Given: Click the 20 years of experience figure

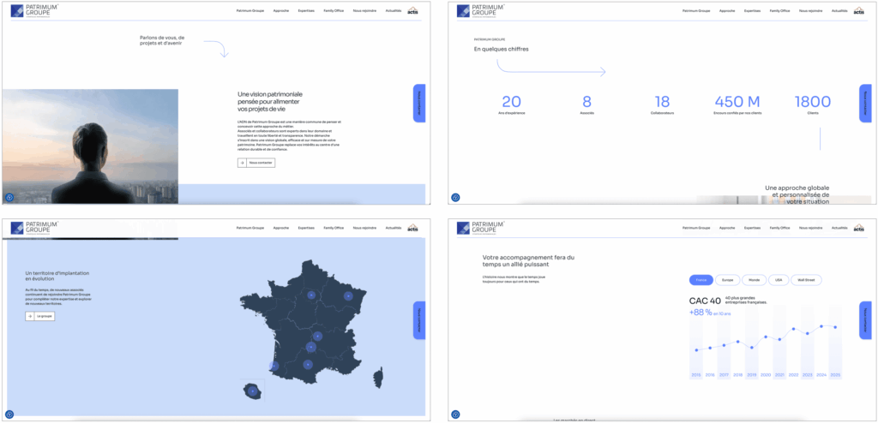Looking at the screenshot, I should pyautogui.click(x=511, y=102).
